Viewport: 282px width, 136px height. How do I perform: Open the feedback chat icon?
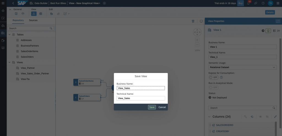click(x=256, y=3)
